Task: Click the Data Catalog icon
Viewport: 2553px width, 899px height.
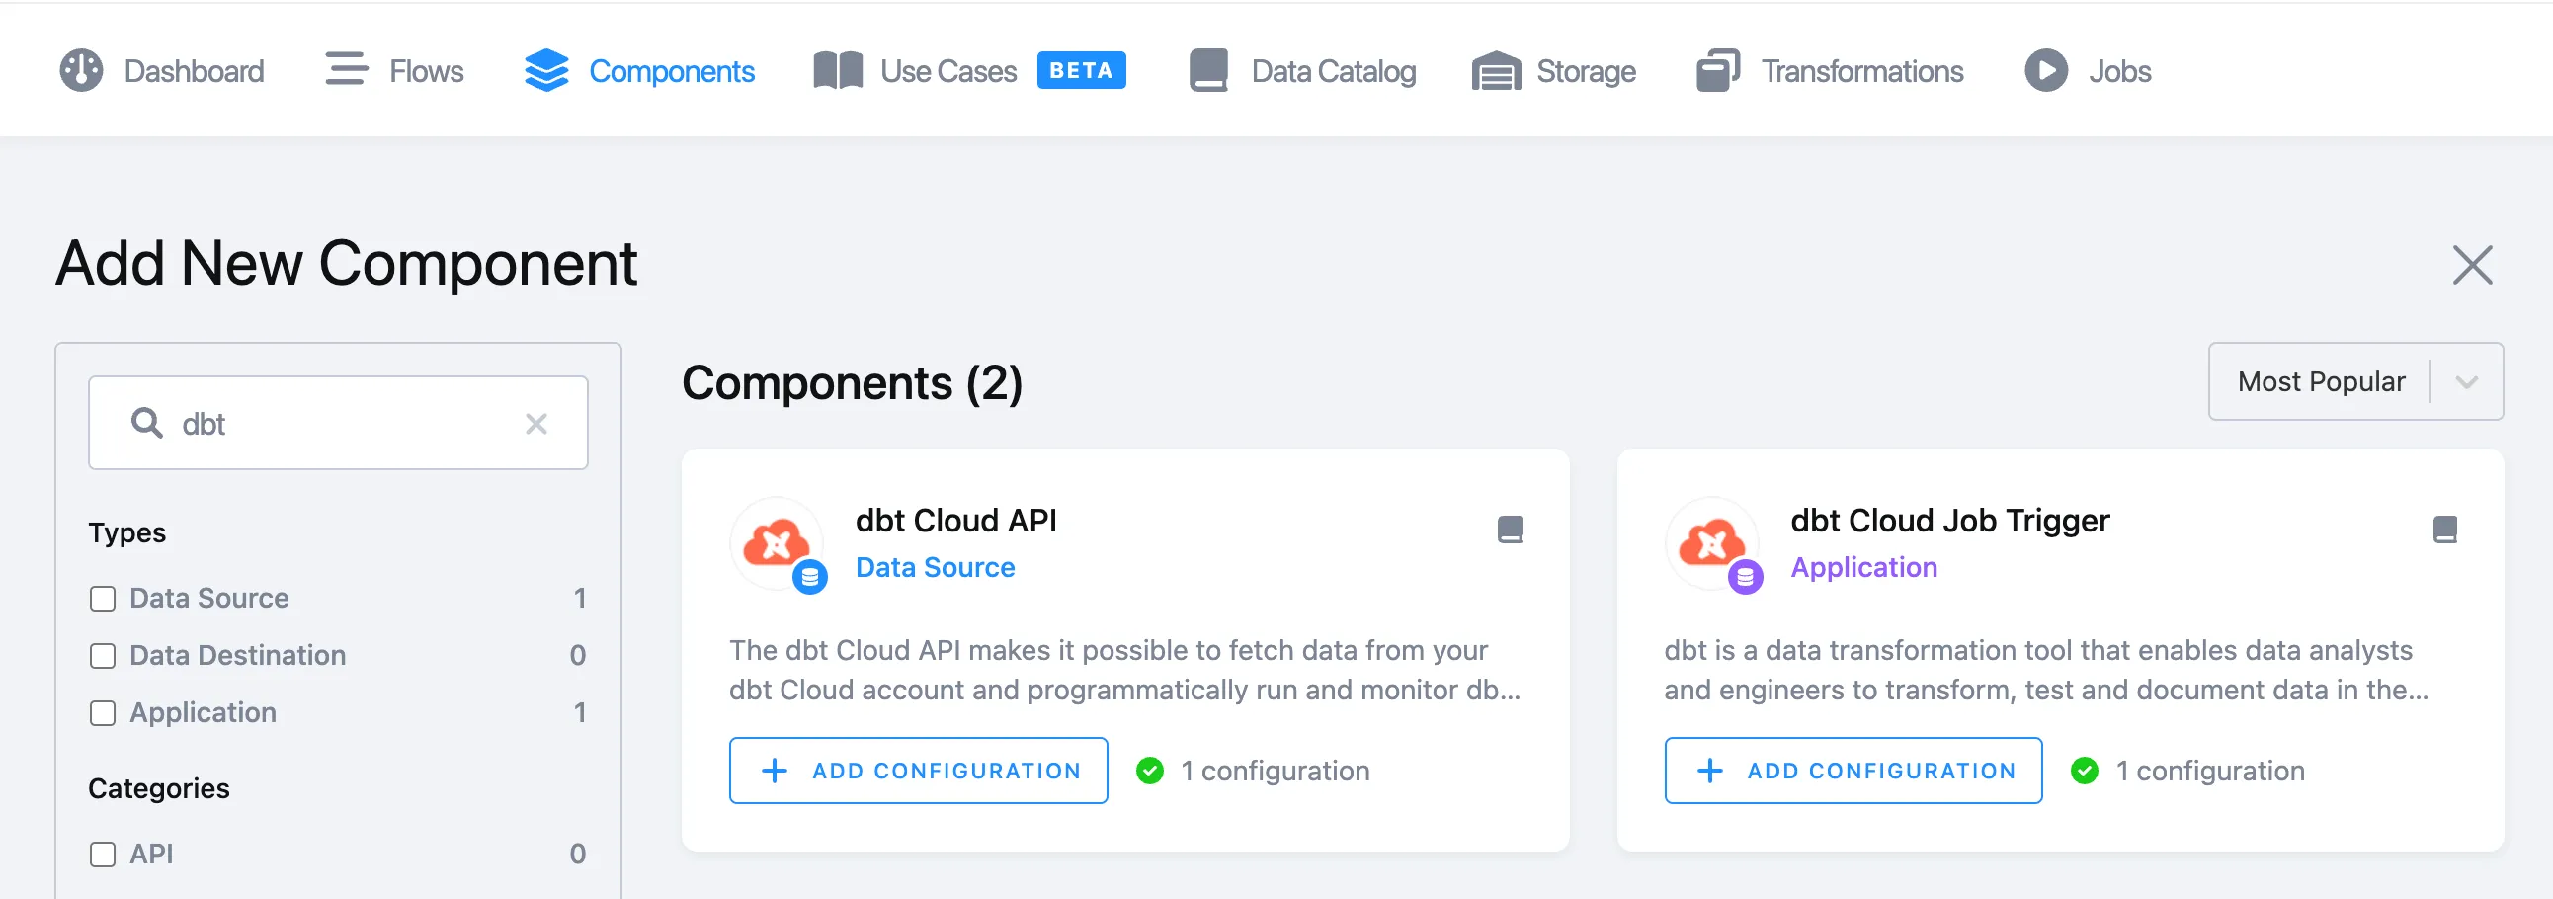Action: (x=1208, y=70)
